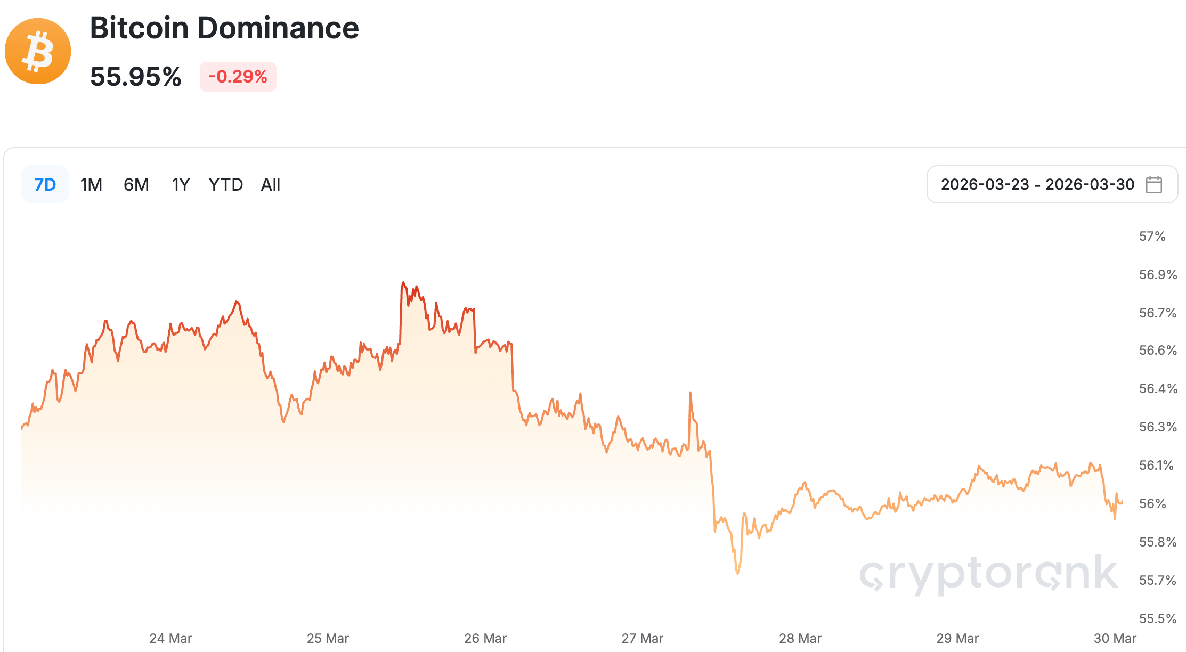The height and width of the screenshot is (652, 1186).
Task: Click the 24 Mar axis label
Action: coord(170,638)
